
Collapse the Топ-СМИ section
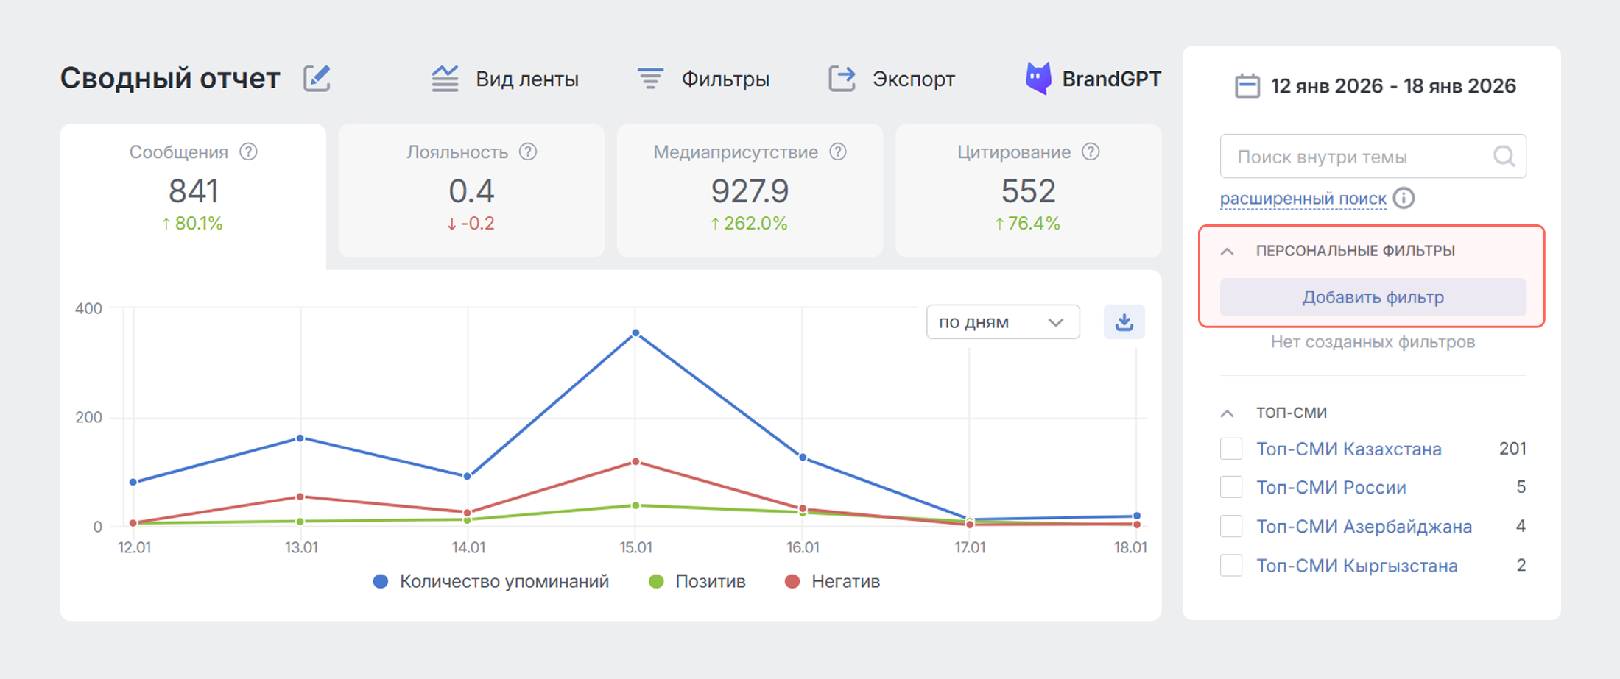1228,413
